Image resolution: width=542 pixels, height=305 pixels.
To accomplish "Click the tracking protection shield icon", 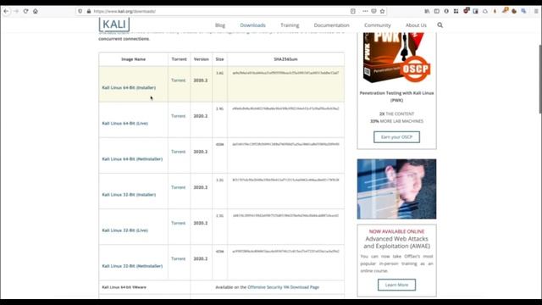I will click(80, 11).
